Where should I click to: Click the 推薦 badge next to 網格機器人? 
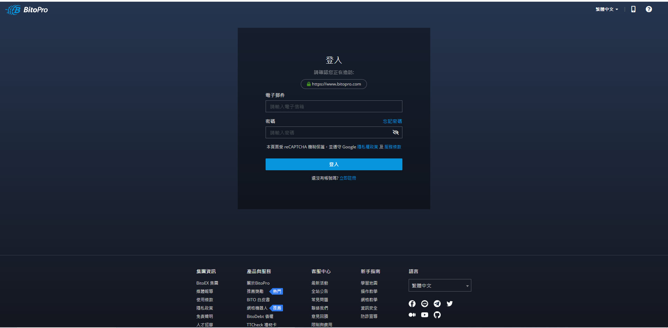point(276,308)
